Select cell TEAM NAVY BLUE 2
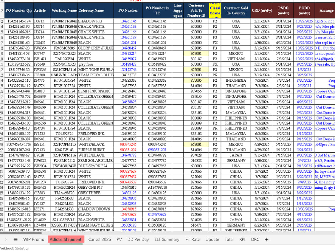This screenshot has height=251, width=335. [96, 225]
